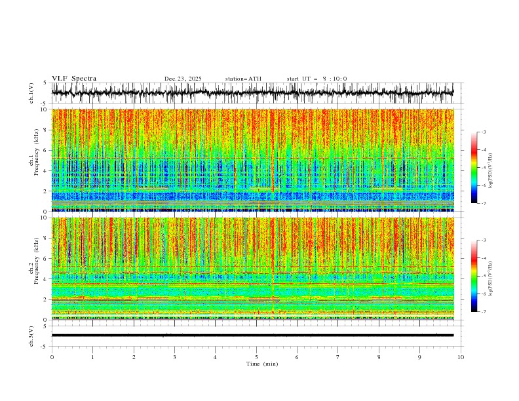Click the "VLF Spectra" title text

point(74,79)
